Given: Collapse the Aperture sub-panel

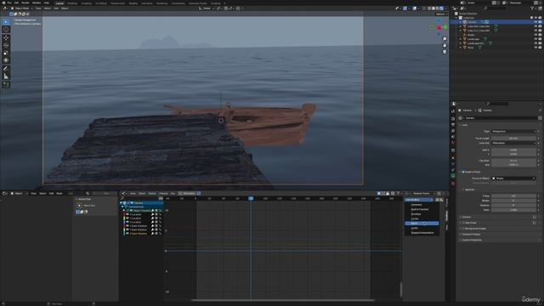Looking at the screenshot, I should (463, 190).
